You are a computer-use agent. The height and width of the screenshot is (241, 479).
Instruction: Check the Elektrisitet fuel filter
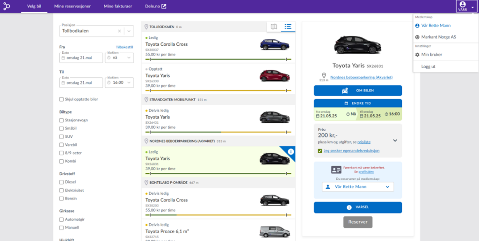[62, 190]
